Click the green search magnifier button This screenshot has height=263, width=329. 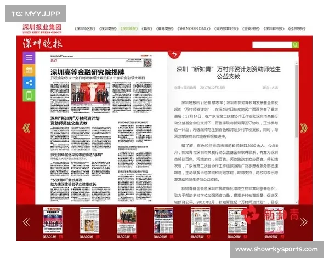coord(295,45)
